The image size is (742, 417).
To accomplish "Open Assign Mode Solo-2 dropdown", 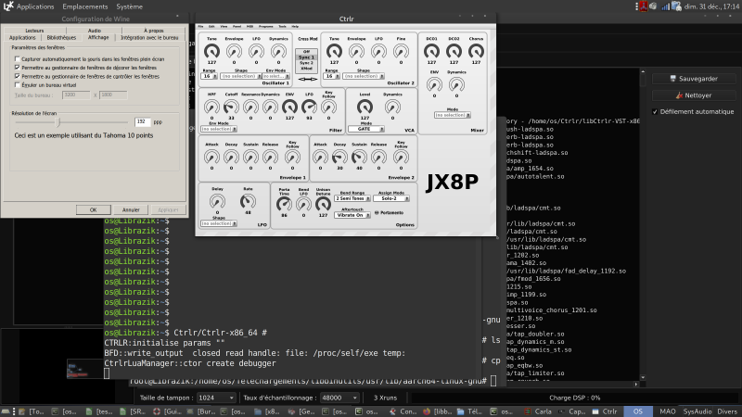I will 391,198.
